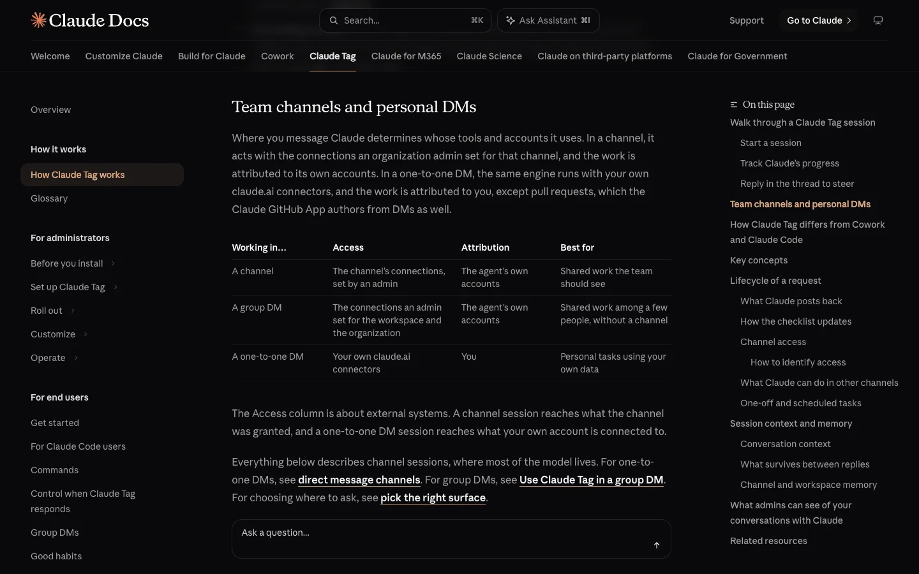Open the Welcome tab

coord(50,56)
